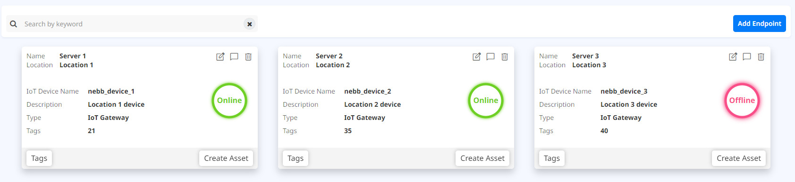Click the search magnifier icon
This screenshot has width=795, height=182.
(x=13, y=24)
